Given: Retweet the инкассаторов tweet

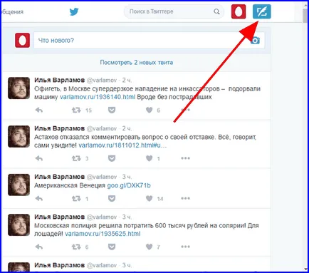Looking at the screenshot, I should pyautogui.click(x=76, y=110).
